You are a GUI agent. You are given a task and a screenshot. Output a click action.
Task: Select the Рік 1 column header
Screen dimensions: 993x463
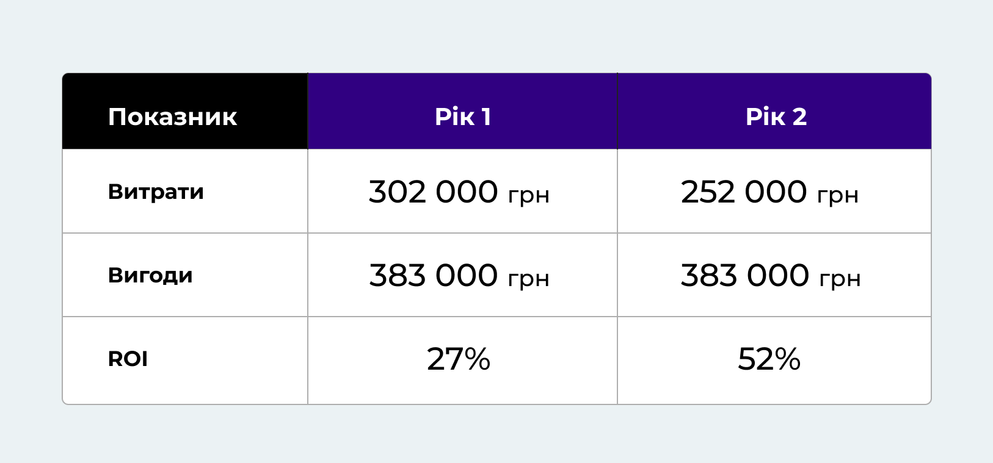(x=462, y=111)
